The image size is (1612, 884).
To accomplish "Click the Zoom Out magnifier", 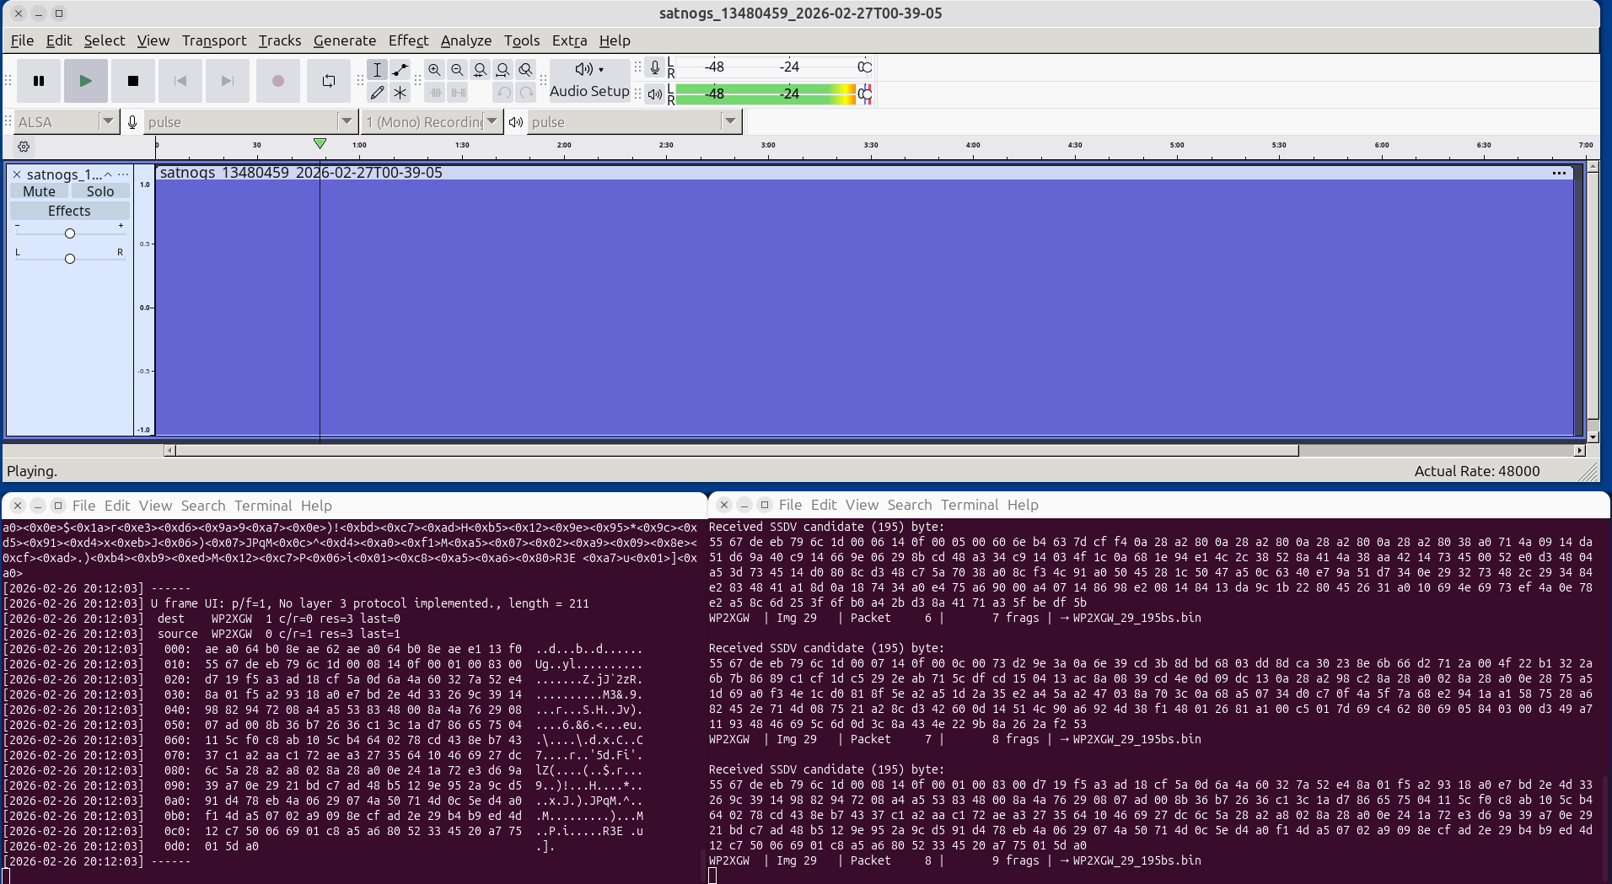I will pyautogui.click(x=457, y=70).
